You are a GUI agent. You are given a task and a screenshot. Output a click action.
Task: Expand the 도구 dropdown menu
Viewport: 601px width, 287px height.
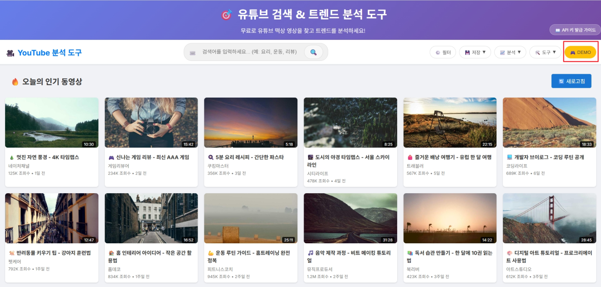[545, 52]
